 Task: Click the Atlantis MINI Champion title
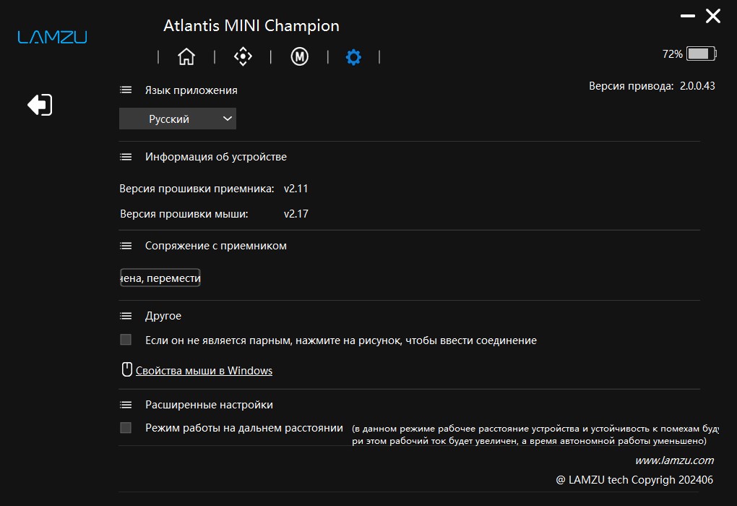(x=251, y=25)
